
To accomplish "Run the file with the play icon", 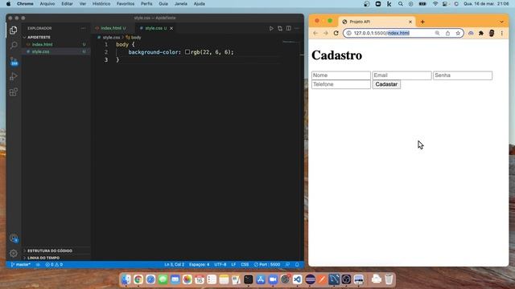I will point(271,29).
